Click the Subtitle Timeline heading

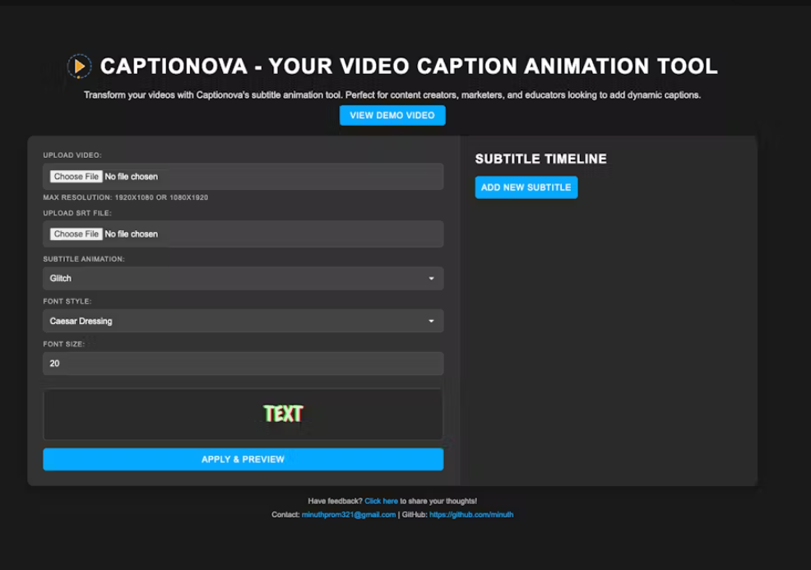click(x=541, y=159)
